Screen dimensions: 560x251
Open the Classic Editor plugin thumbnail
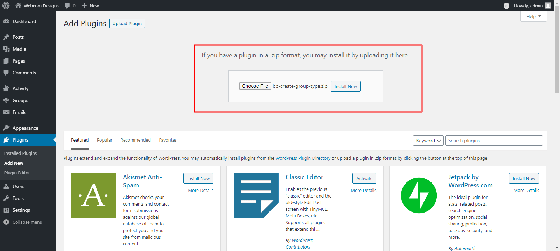[x=256, y=195]
